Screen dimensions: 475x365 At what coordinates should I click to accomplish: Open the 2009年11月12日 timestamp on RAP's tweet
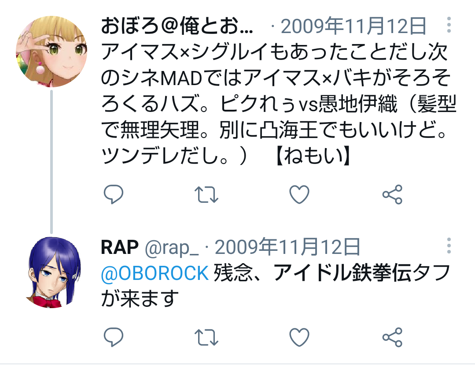coord(287,247)
